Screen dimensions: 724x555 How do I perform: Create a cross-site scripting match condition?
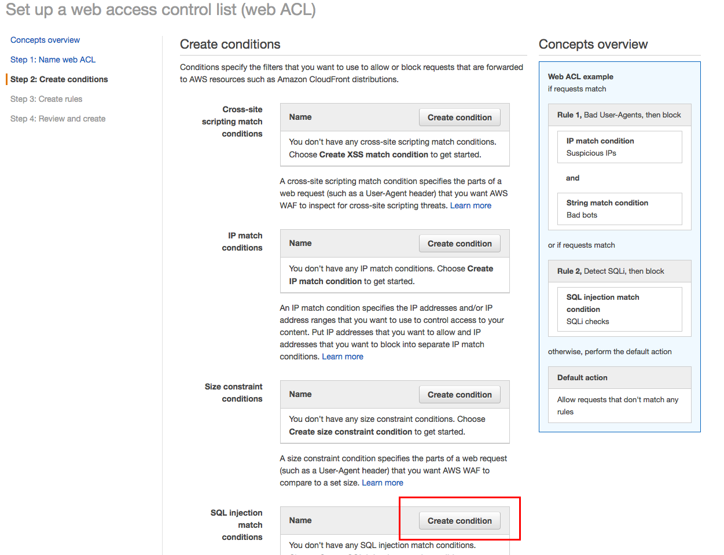(x=460, y=117)
